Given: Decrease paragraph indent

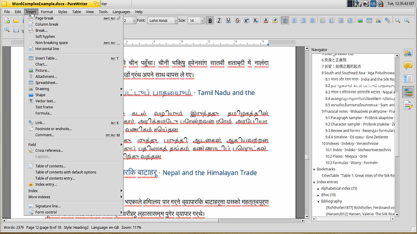Looking at the screenshot, I should 341,21.
